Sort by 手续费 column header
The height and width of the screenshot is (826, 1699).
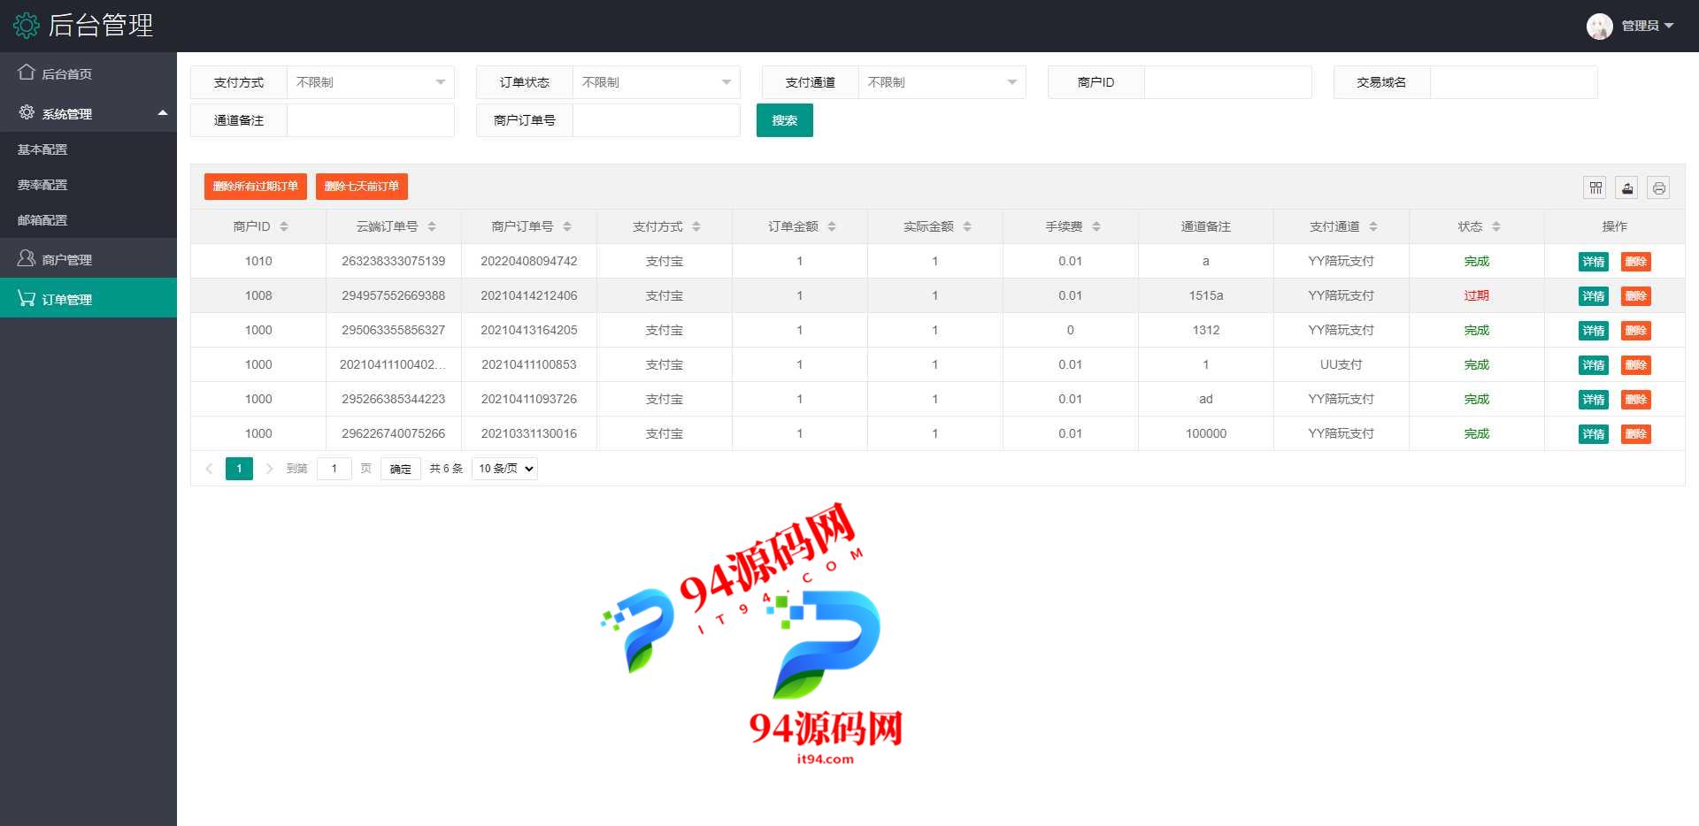click(x=1096, y=226)
